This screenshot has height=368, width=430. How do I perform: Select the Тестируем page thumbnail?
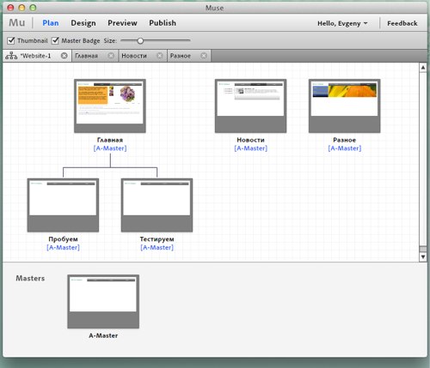click(157, 205)
